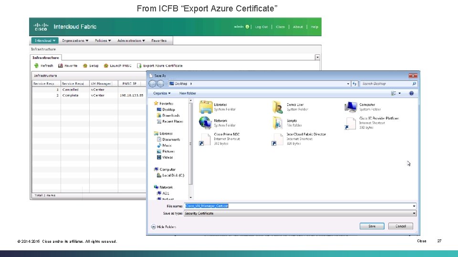Open the Organize dropdown in Save As
Viewport: 458px width, 257px height.
[x=162, y=93]
